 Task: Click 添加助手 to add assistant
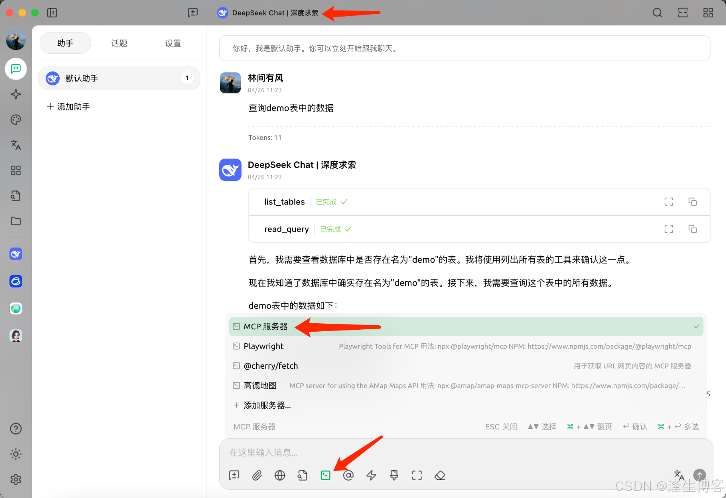[x=68, y=107]
